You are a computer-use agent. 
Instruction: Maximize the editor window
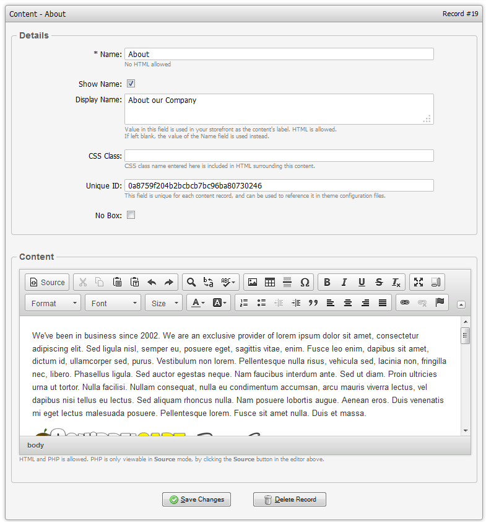click(x=419, y=282)
